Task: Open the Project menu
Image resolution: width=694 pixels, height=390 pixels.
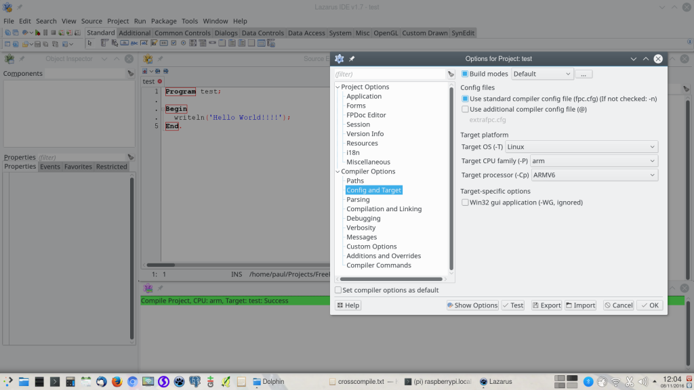Action: coord(118,21)
